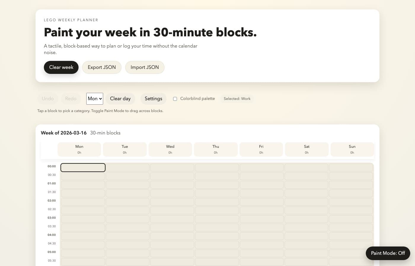Enable the Colorblind palette checkbox
Viewport: 415px width, 266px height.
(175, 99)
